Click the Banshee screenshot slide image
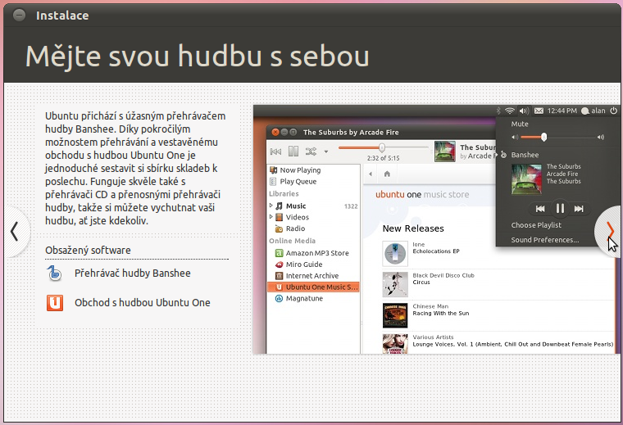This screenshot has width=623, height=425. point(437,229)
